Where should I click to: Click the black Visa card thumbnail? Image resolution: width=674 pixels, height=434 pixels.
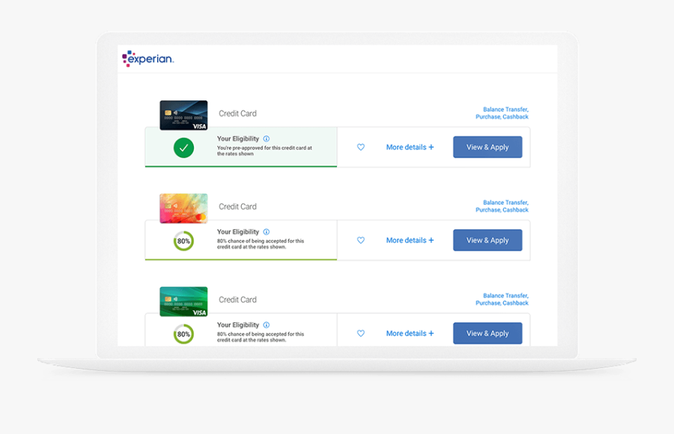click(183, 114)
